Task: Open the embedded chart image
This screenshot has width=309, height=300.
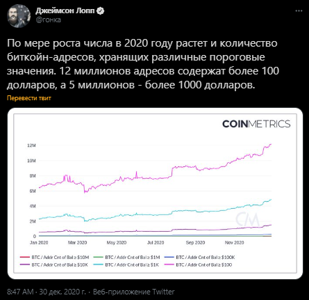Action: (x=155, y=194)
